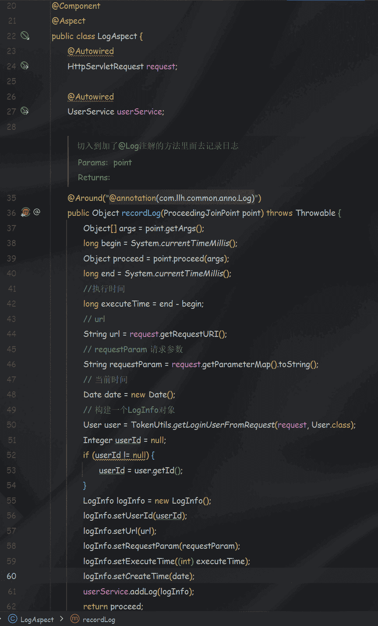Click the @ annotation gutter icon on line 36

(37, 212)
